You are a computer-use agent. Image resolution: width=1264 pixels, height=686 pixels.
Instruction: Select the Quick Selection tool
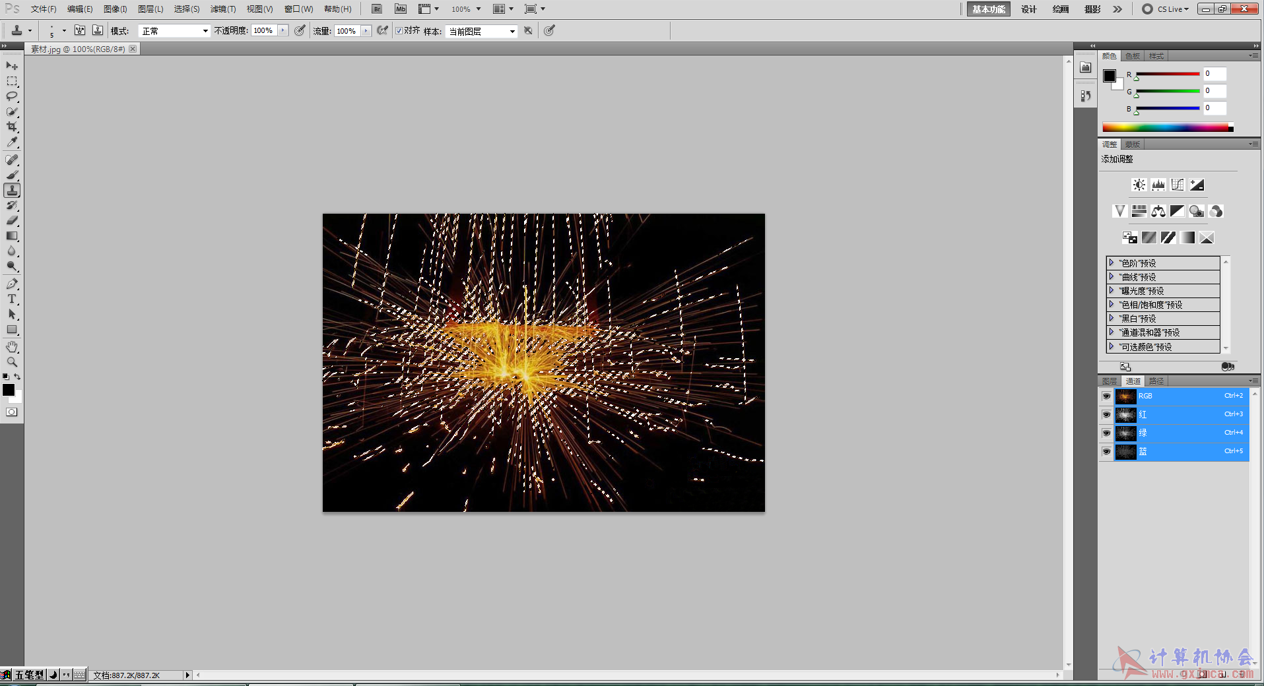[12, 111]
